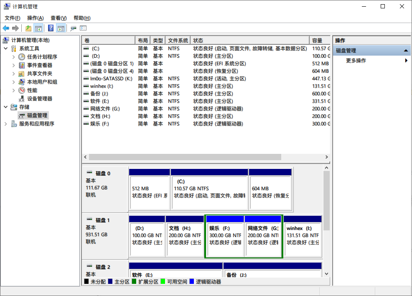
Task: Select the (C:) 110.57 GB partition block
Action: click(209, 189)
